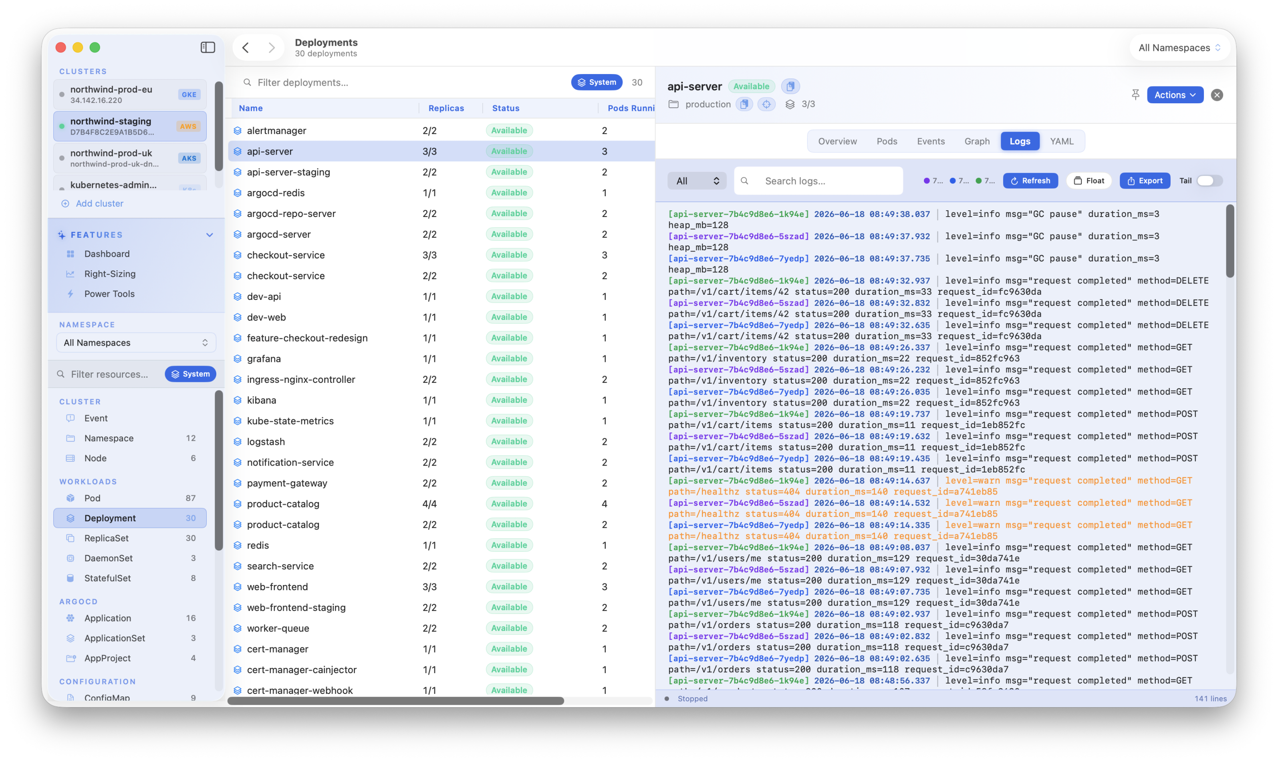Focus the Search logs field
The height and width of the screenshot is (762, 1278).
(818, 181)
